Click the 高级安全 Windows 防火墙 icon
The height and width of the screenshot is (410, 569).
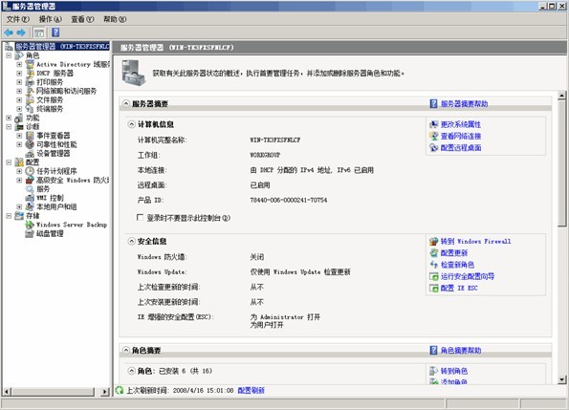(x=30, y=181)
